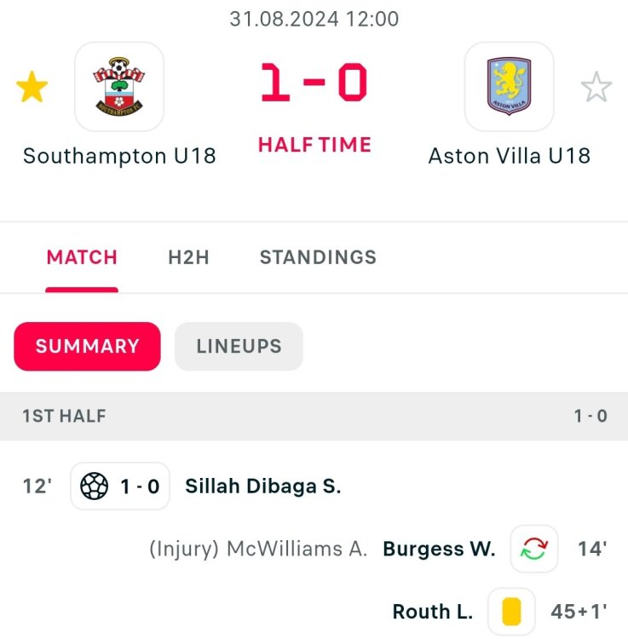Switch to the MATCH tab
This screenshot has width=628, height=639.
(82, 257)
